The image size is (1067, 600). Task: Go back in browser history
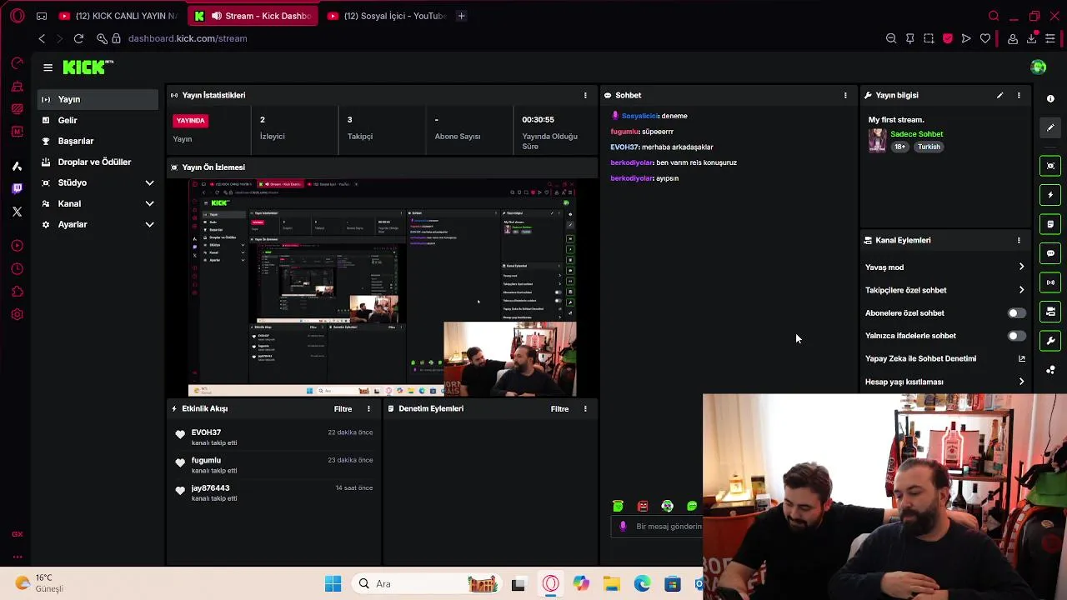(x=42, y=38)
